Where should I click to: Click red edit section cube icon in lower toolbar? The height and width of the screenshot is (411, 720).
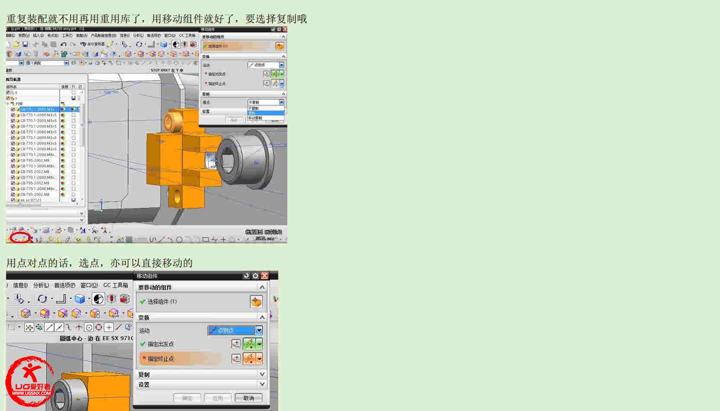(125, 299)
